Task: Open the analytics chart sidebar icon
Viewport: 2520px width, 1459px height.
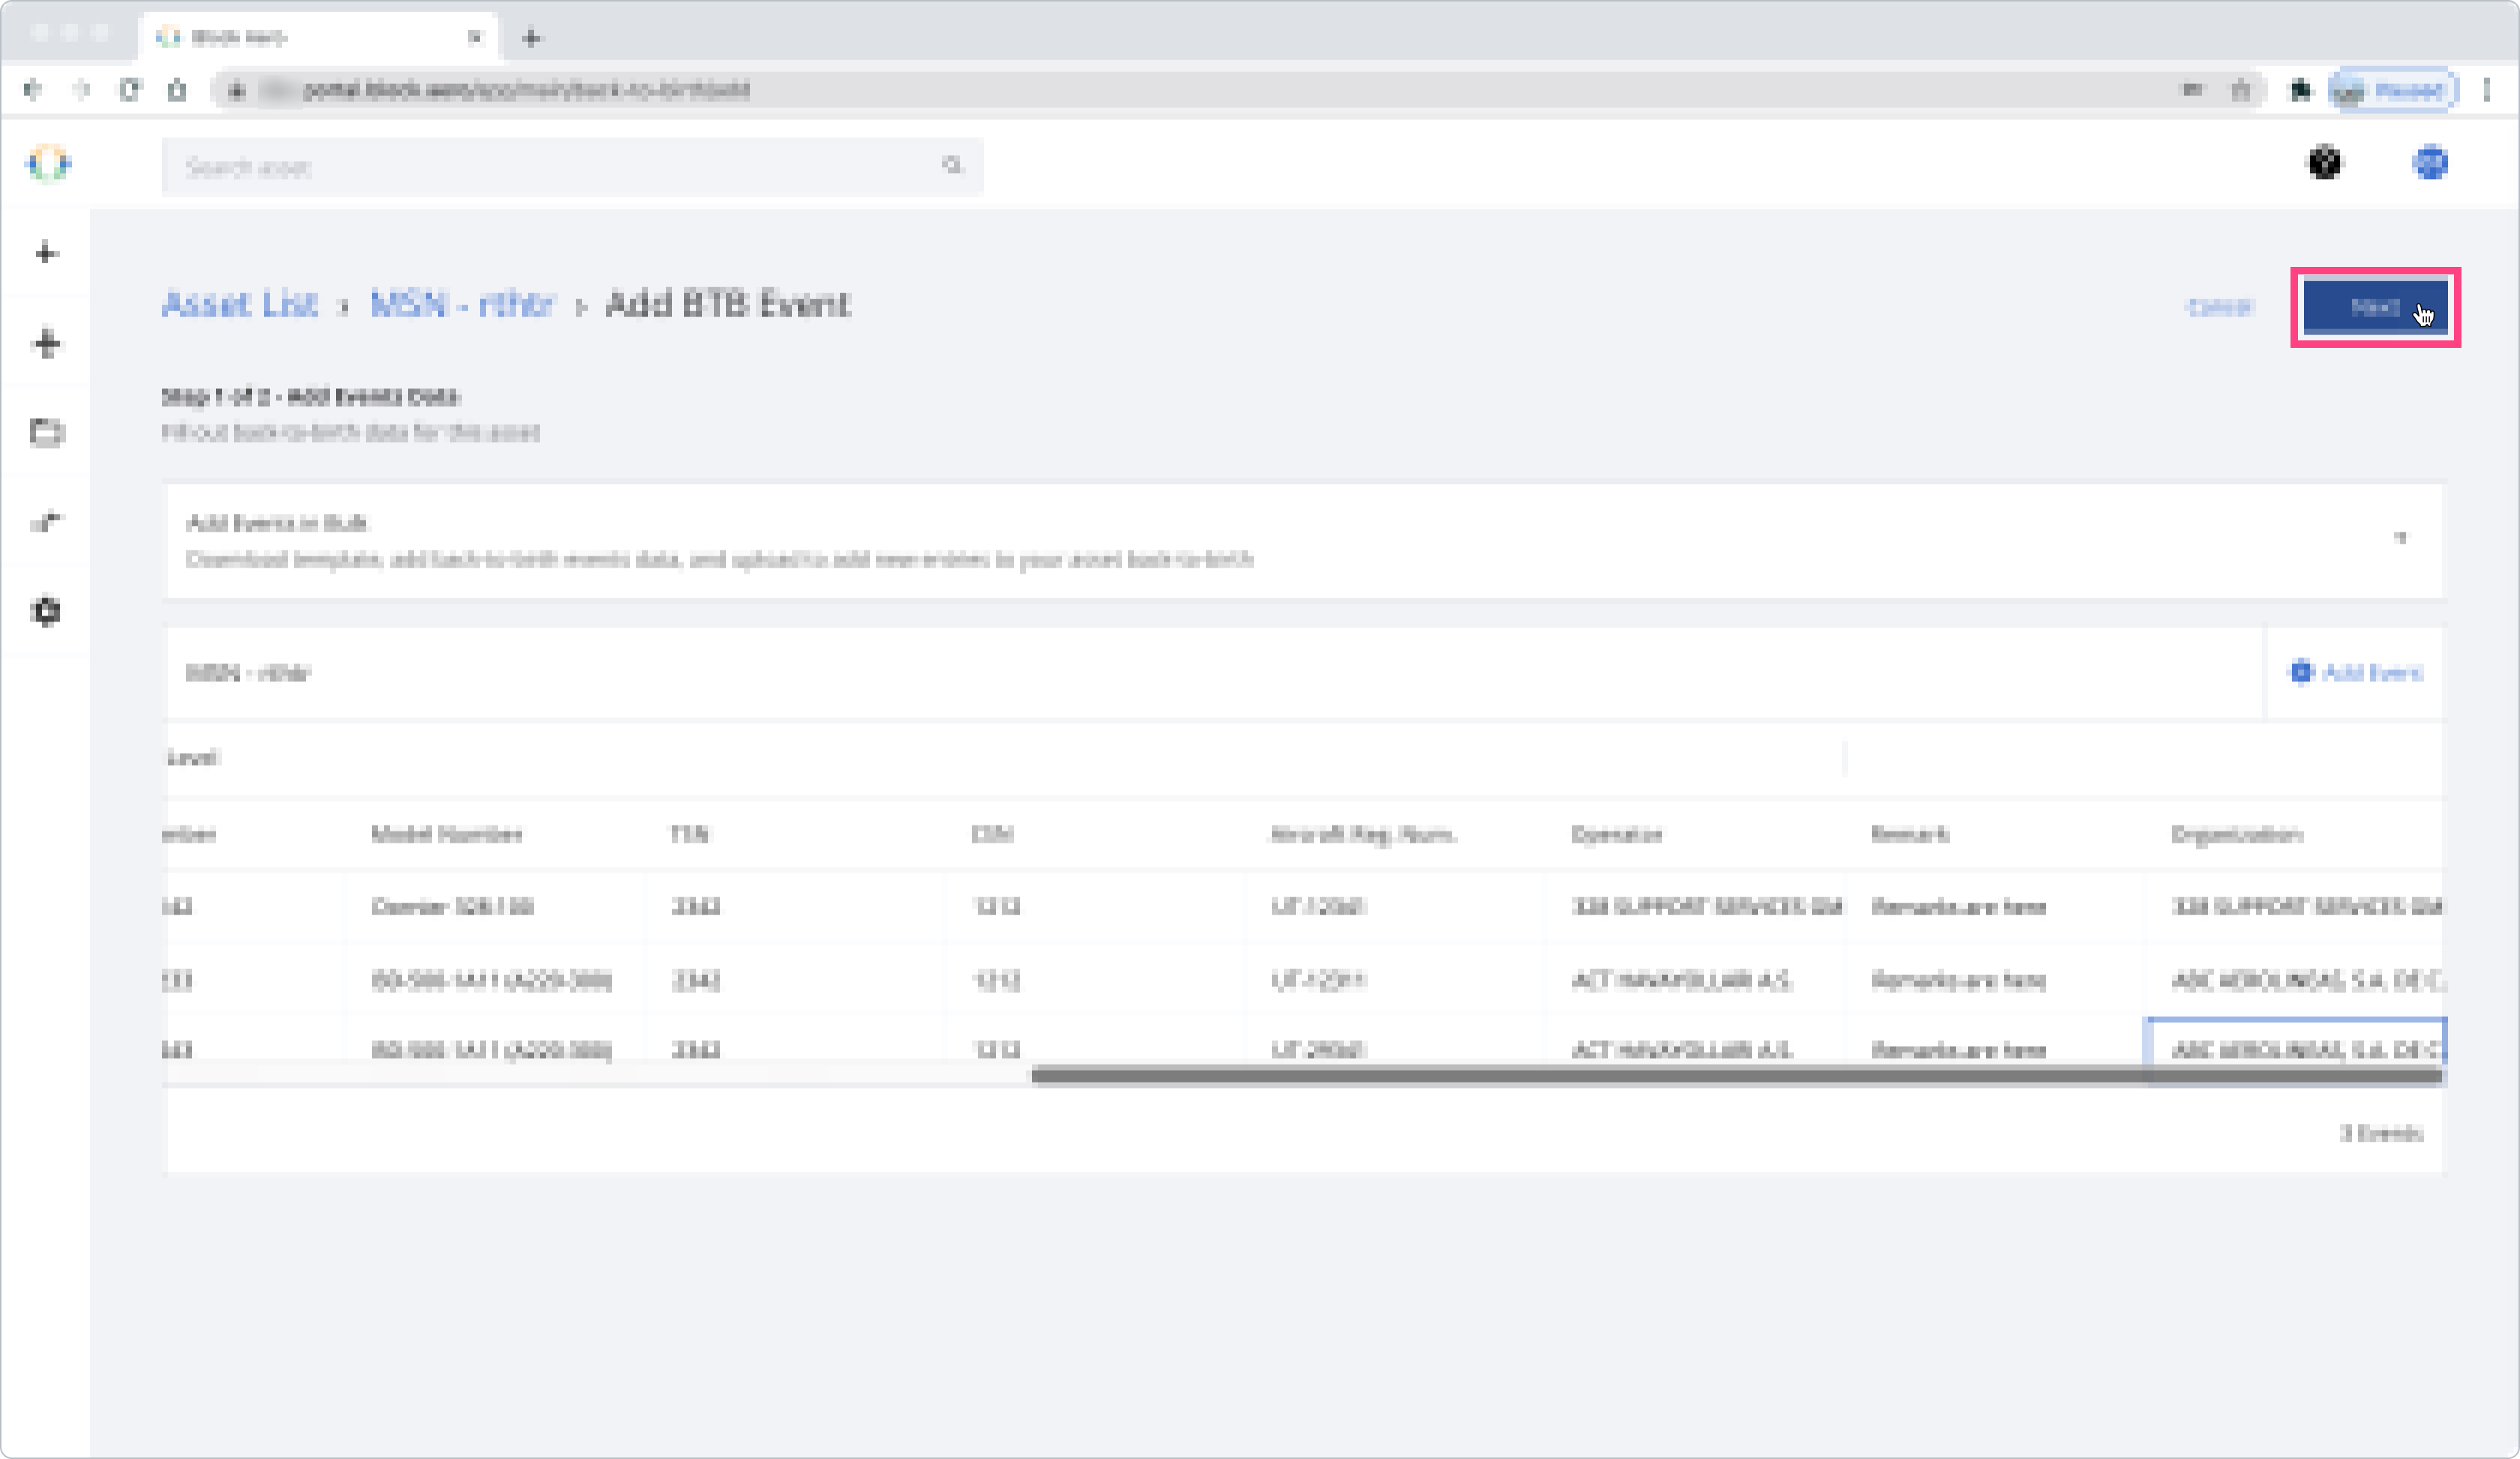Action: click(46, 520)
